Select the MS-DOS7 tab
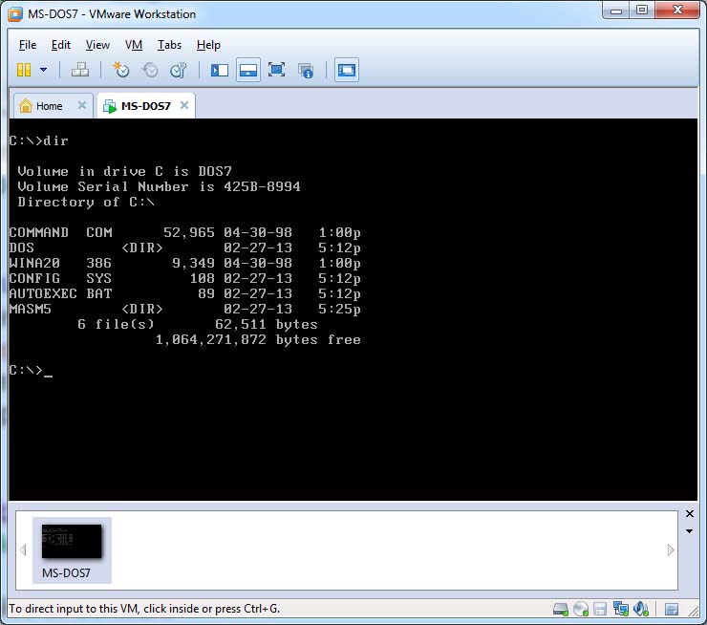This screenshot has height=625, width=707. click(146, 106)
